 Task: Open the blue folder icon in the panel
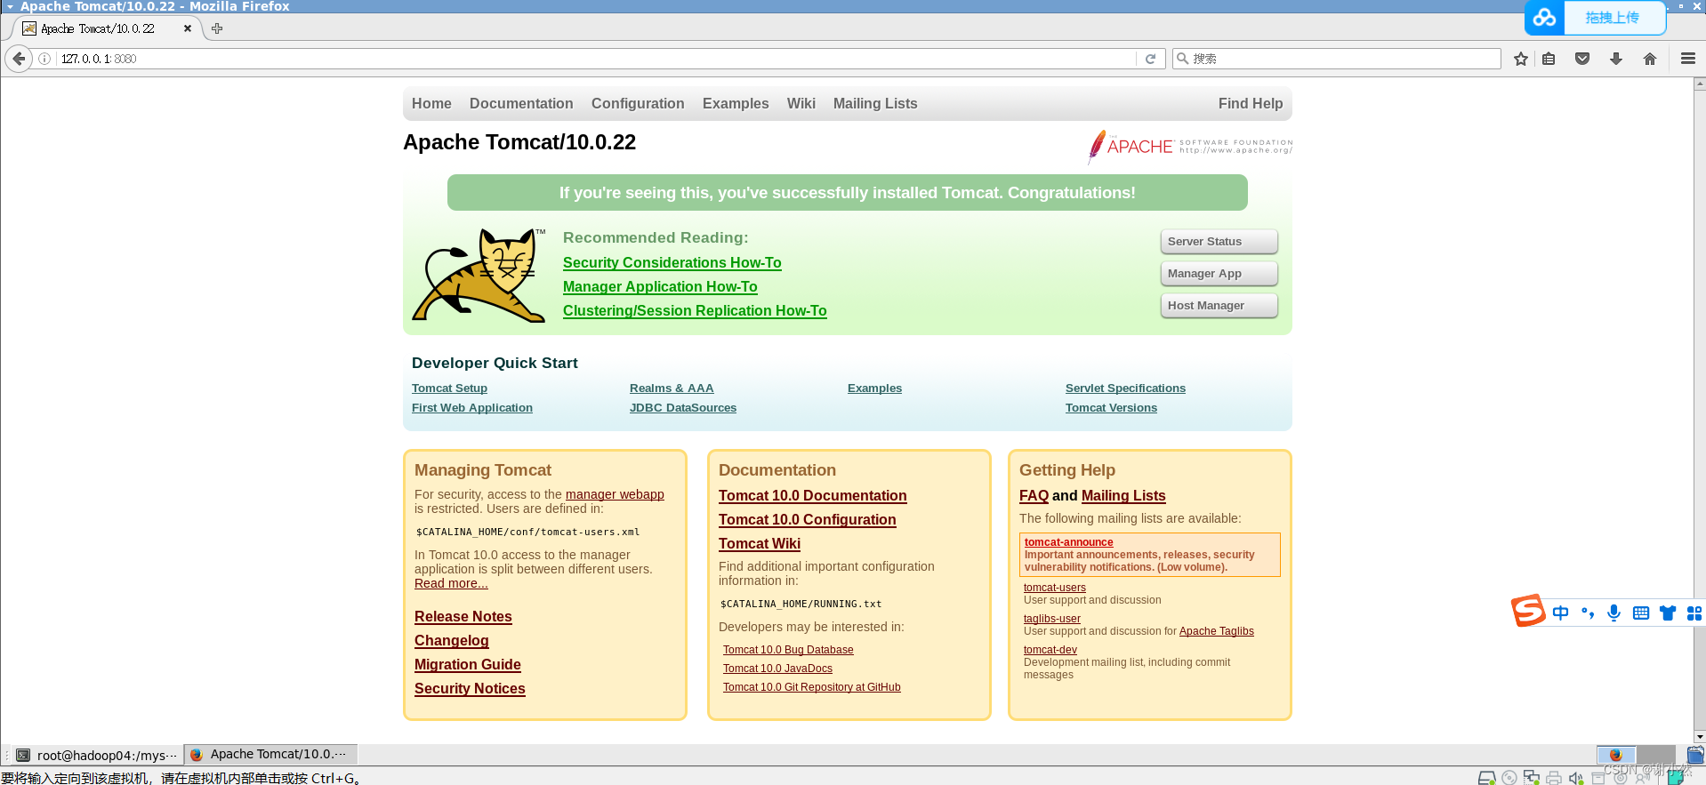click(x=1696, y=755)
